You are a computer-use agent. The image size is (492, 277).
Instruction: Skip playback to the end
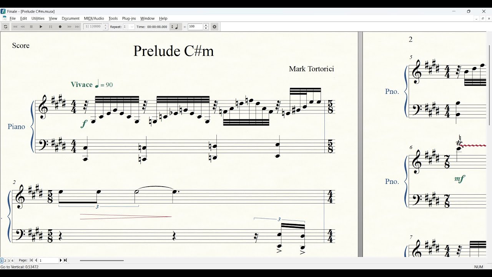(x=77, y=27)
